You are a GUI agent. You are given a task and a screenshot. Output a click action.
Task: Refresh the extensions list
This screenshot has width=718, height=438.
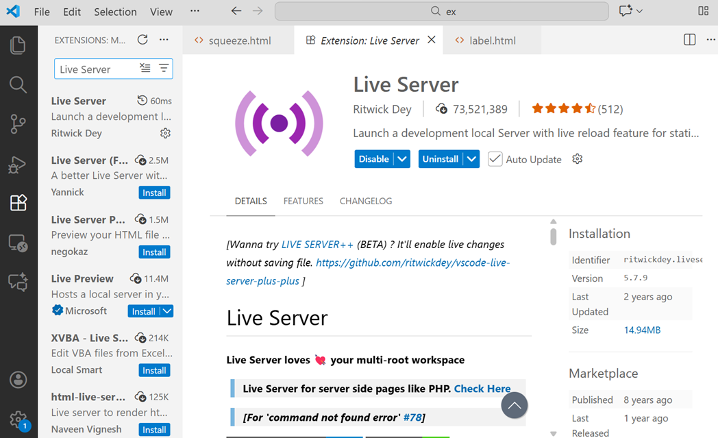tap(143, 40)
